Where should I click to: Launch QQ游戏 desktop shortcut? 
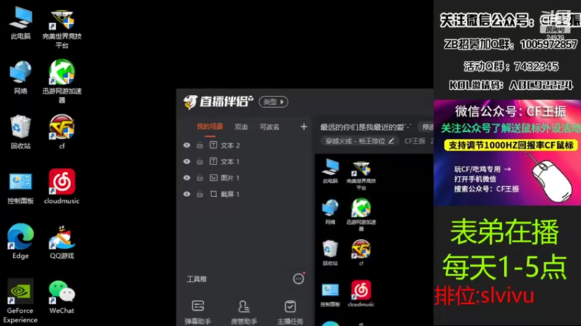pos(62,242)
